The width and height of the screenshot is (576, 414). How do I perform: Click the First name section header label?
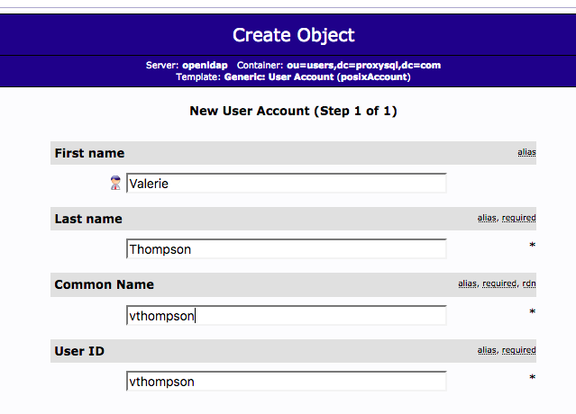tap(89, 153)
